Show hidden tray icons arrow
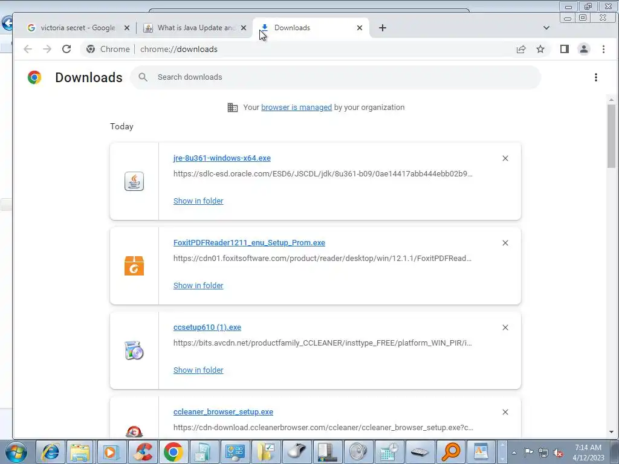 [x=514, y=453]
